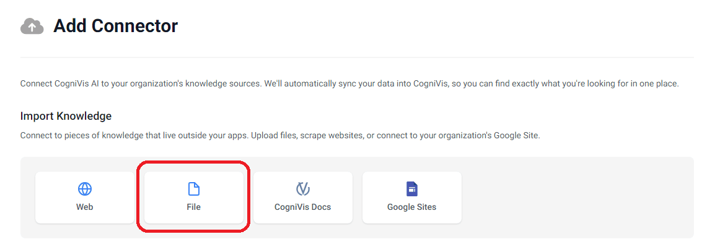
Task: Pick the Google Sites connector card
Action: pos(412,198)
